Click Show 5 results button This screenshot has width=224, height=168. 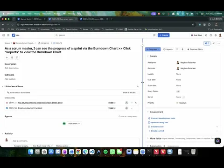(x=129, y=93)
